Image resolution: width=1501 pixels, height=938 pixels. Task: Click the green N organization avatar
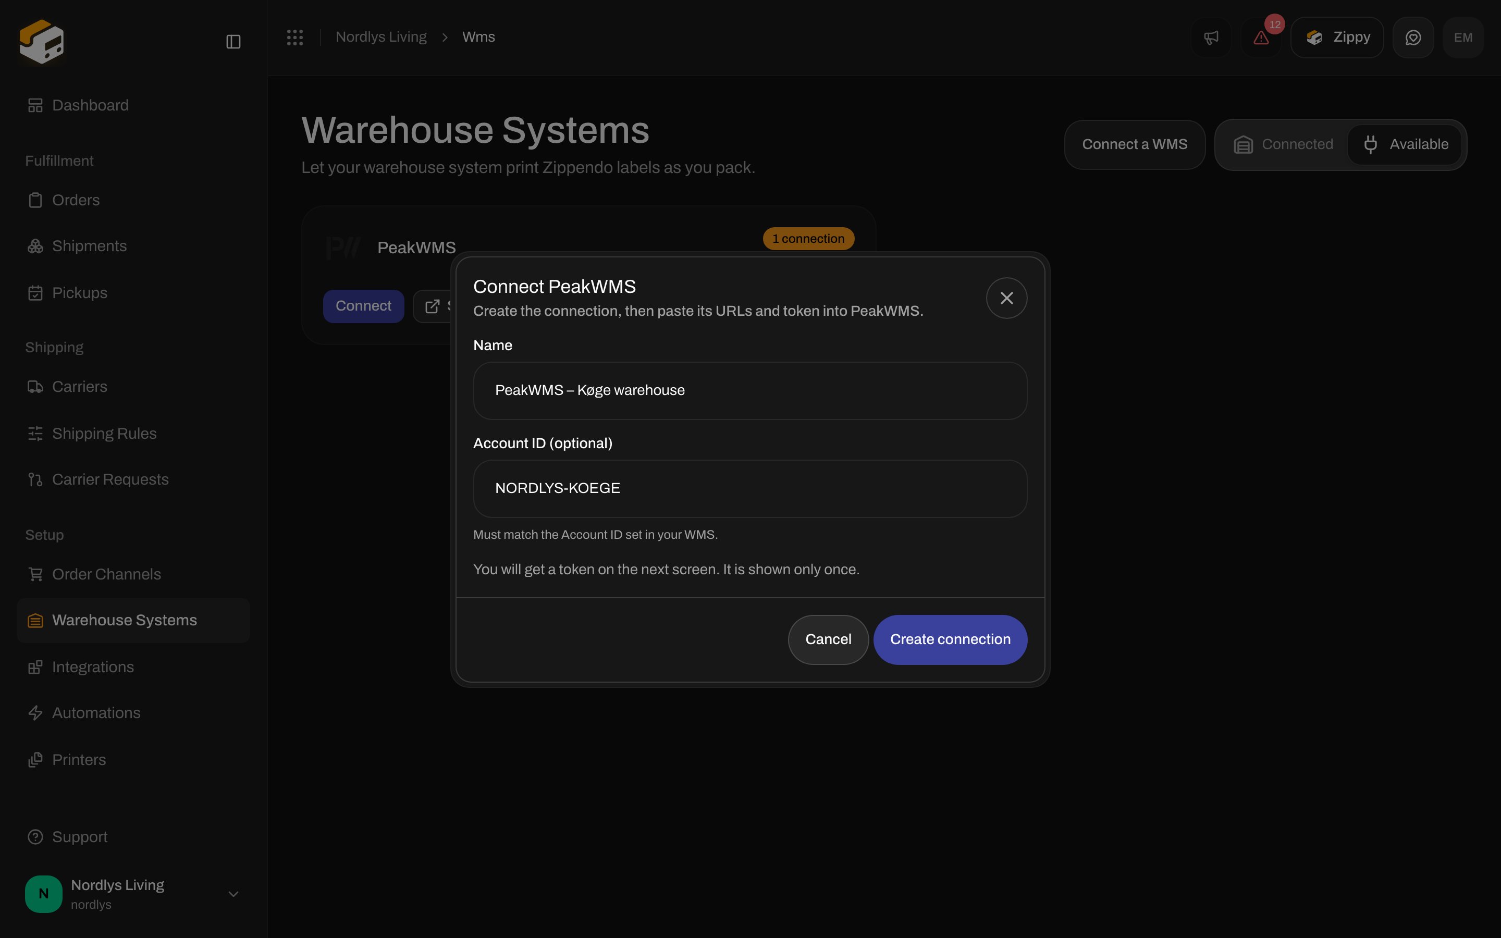coord(43,894)
